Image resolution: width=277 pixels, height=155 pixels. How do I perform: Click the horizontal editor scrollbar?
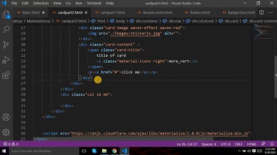point(123,139)
